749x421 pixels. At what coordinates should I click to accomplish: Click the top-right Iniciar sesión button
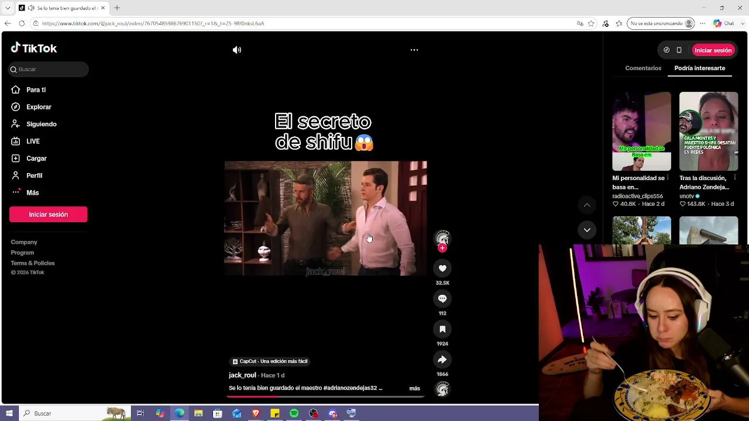tap(713, 50)
